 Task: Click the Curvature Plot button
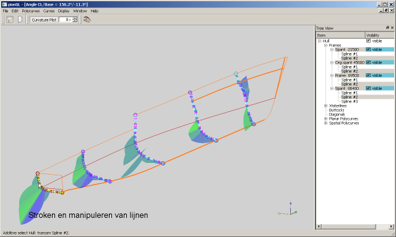click(x=44, y=20)
